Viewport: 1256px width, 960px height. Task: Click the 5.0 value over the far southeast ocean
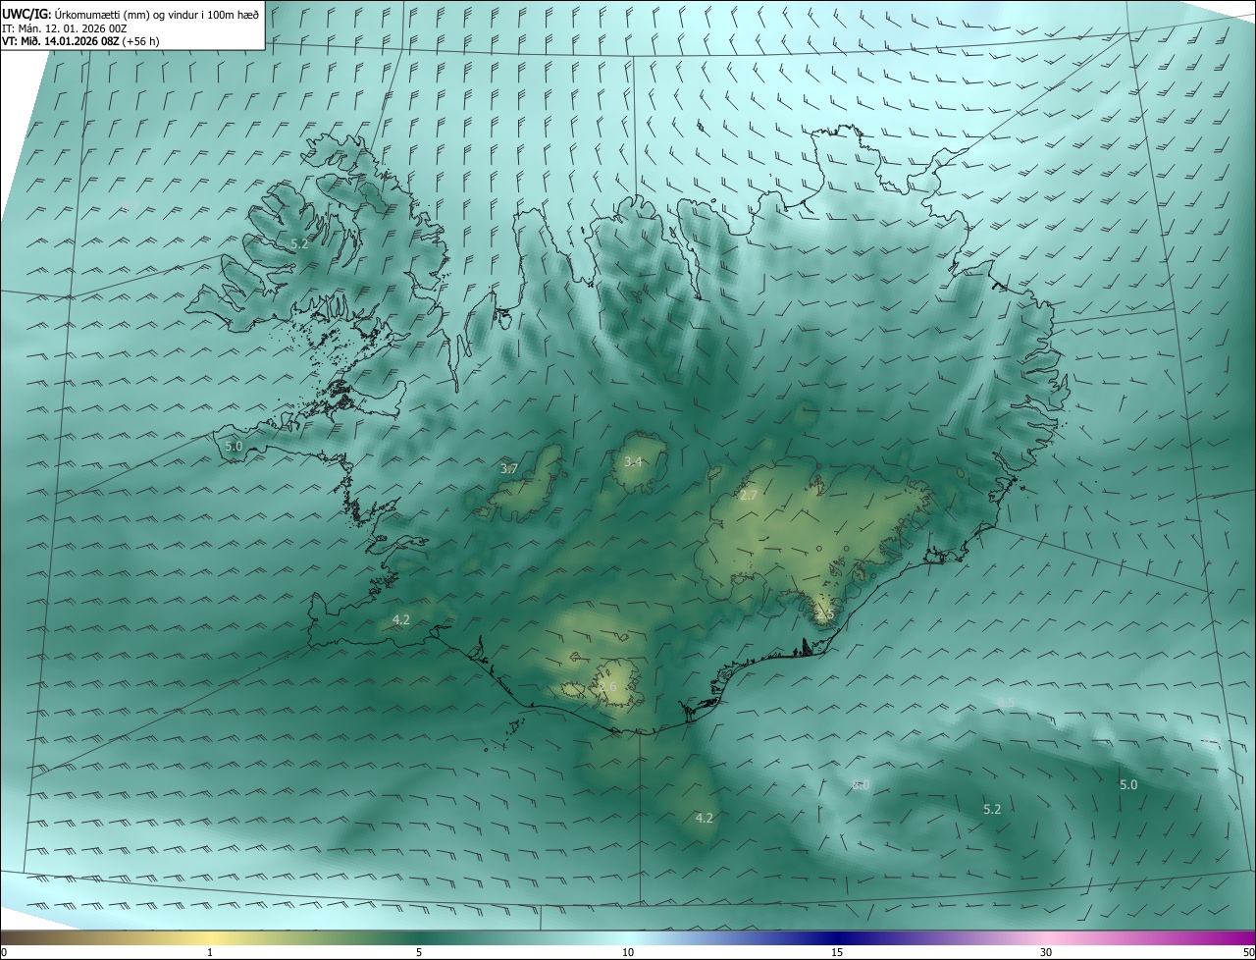click(1128, 784)
